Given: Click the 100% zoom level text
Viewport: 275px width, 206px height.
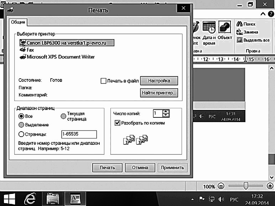Looking at the screenshot, I should [x=209, y=186].
